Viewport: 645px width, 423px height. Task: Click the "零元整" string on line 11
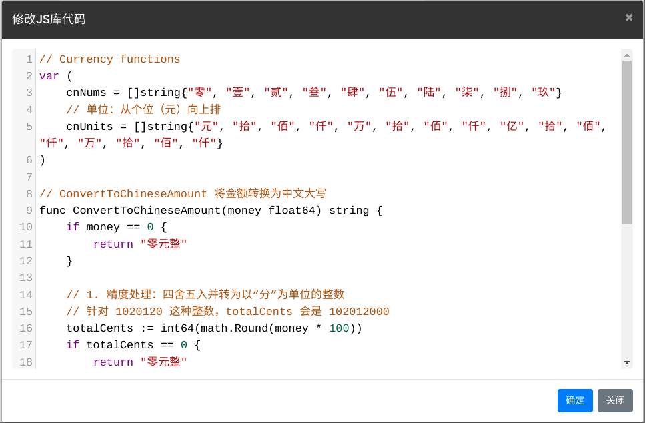[163, 244]
